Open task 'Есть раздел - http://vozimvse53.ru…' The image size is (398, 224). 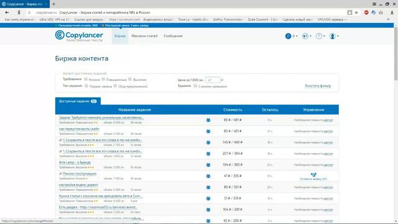98,207
